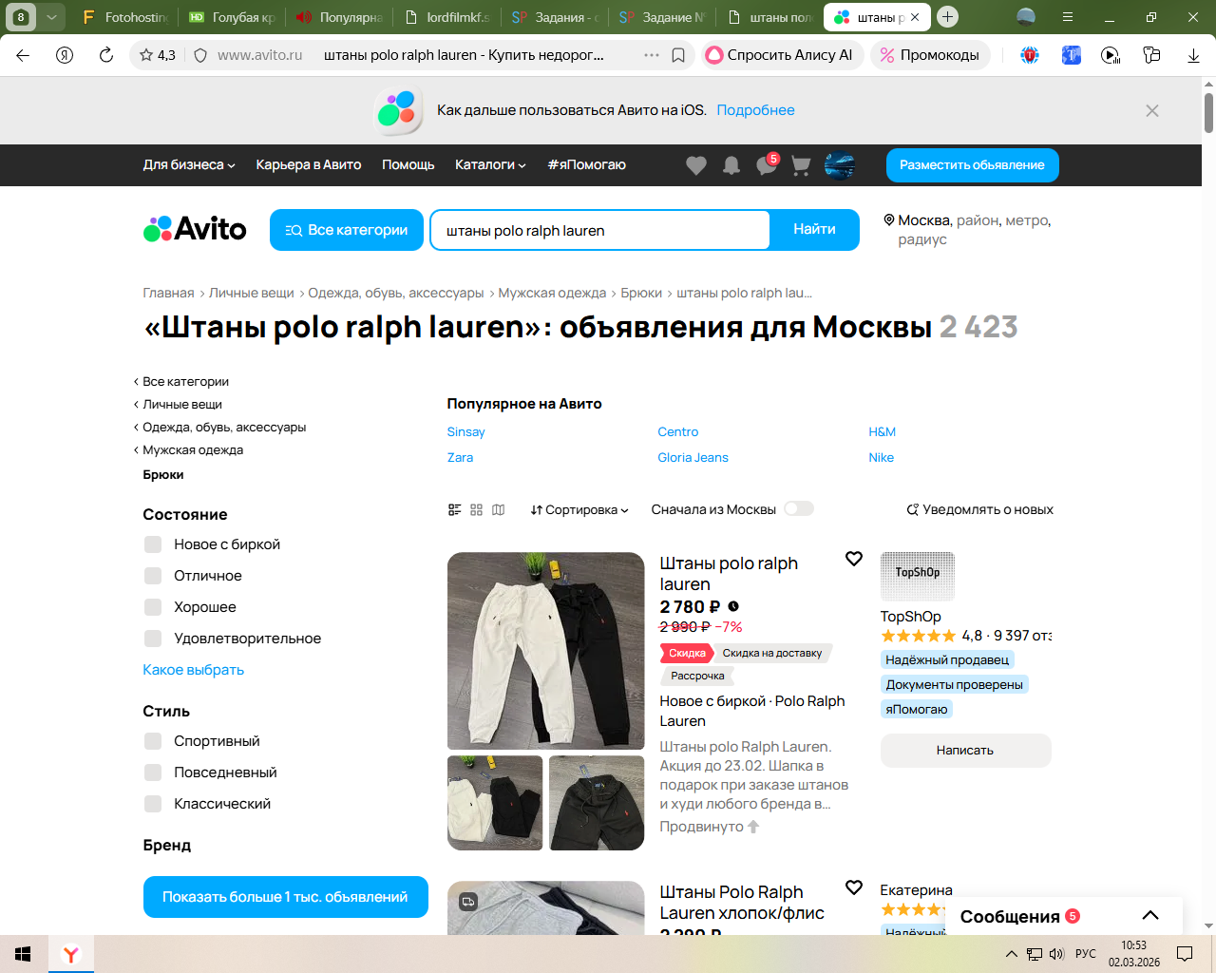The image size is (1216, 973).
Task: Check 'Удовлетворительное' condition
Action: point(153,639)
